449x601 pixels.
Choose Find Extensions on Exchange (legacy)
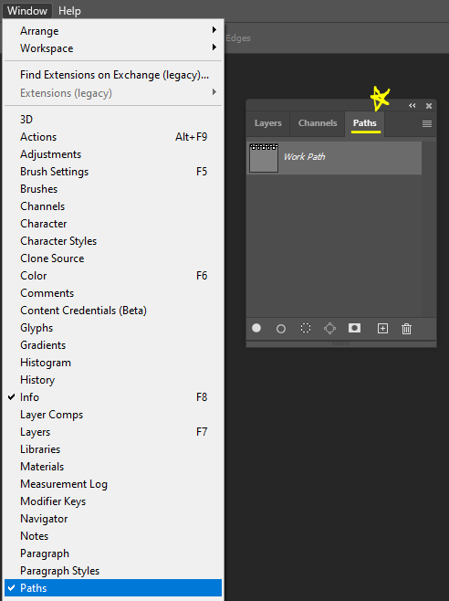point(113,75)
